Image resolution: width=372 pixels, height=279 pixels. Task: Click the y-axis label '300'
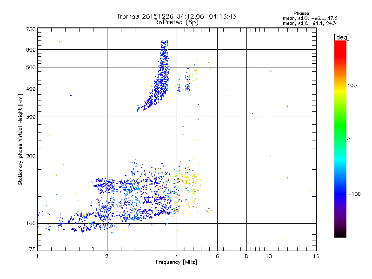(x=31, y=117)
